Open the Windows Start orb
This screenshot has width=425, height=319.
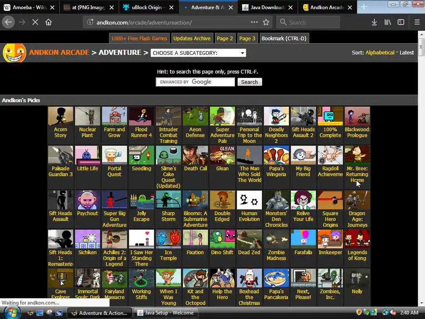click(x=11, y=313)
